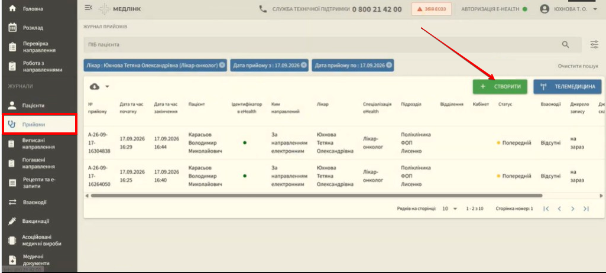The width and height of the screenshot is (606, 273).
Task: Click the cloud download export icon
Action: click(x=95, y=87)
